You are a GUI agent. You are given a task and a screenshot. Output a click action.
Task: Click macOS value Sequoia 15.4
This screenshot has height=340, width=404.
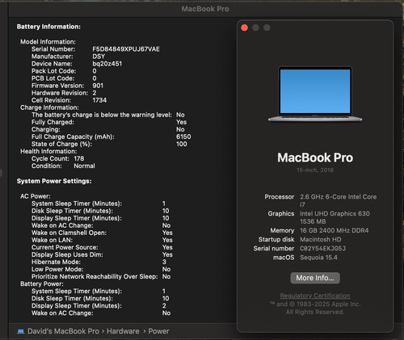(318, 258)
